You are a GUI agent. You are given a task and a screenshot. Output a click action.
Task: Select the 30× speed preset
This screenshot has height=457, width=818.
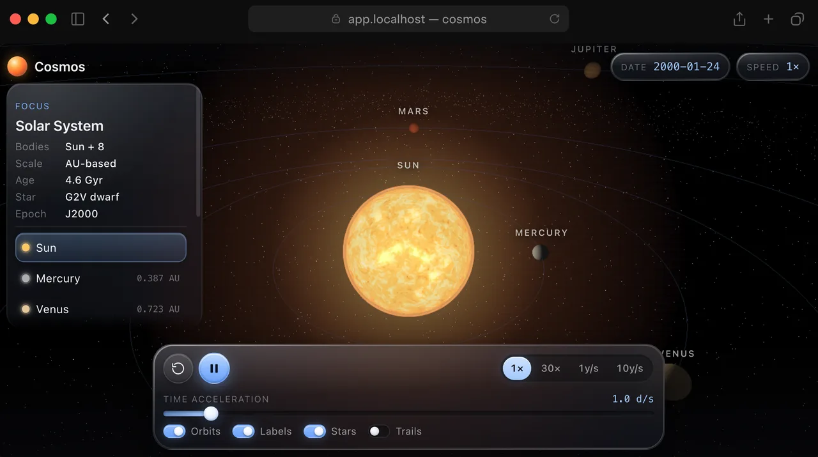click(x=551, y=368)
